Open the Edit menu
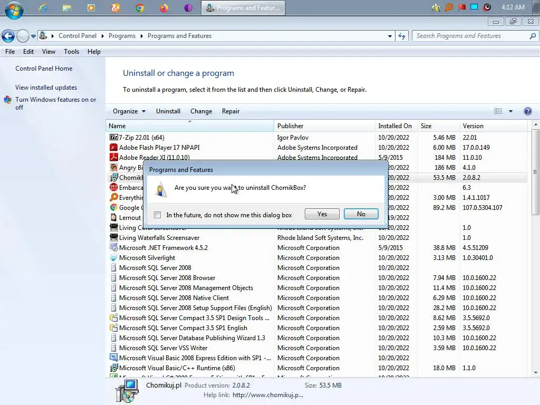Screen dimensions: 540x405 coord(28,52)
